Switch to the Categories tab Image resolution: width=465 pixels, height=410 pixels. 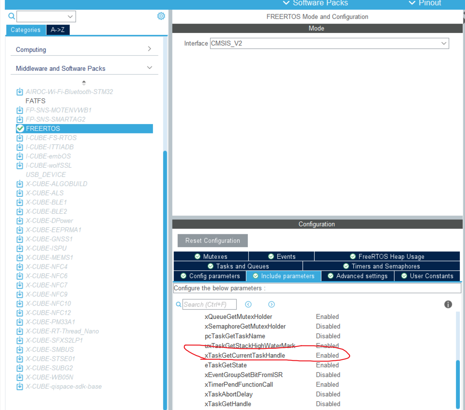[x=26, y=30]
